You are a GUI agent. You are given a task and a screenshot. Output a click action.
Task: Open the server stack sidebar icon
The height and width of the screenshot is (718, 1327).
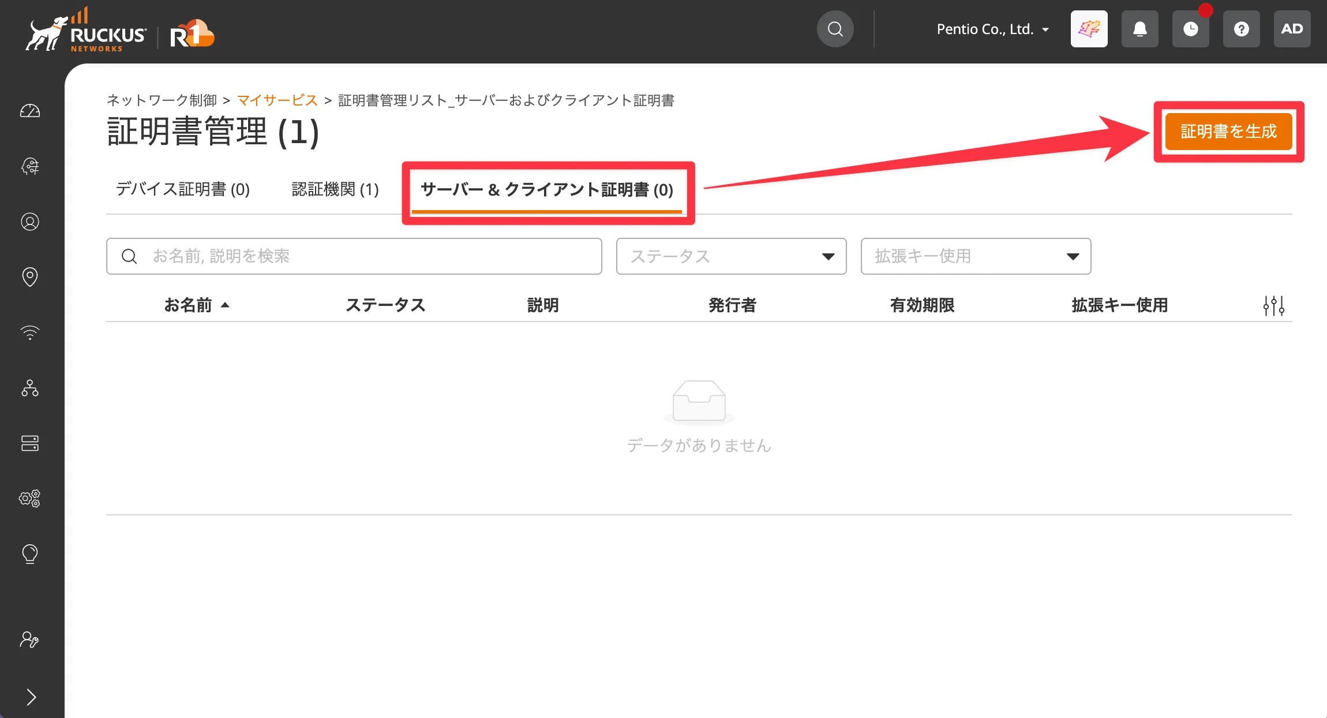pos(30,443)
